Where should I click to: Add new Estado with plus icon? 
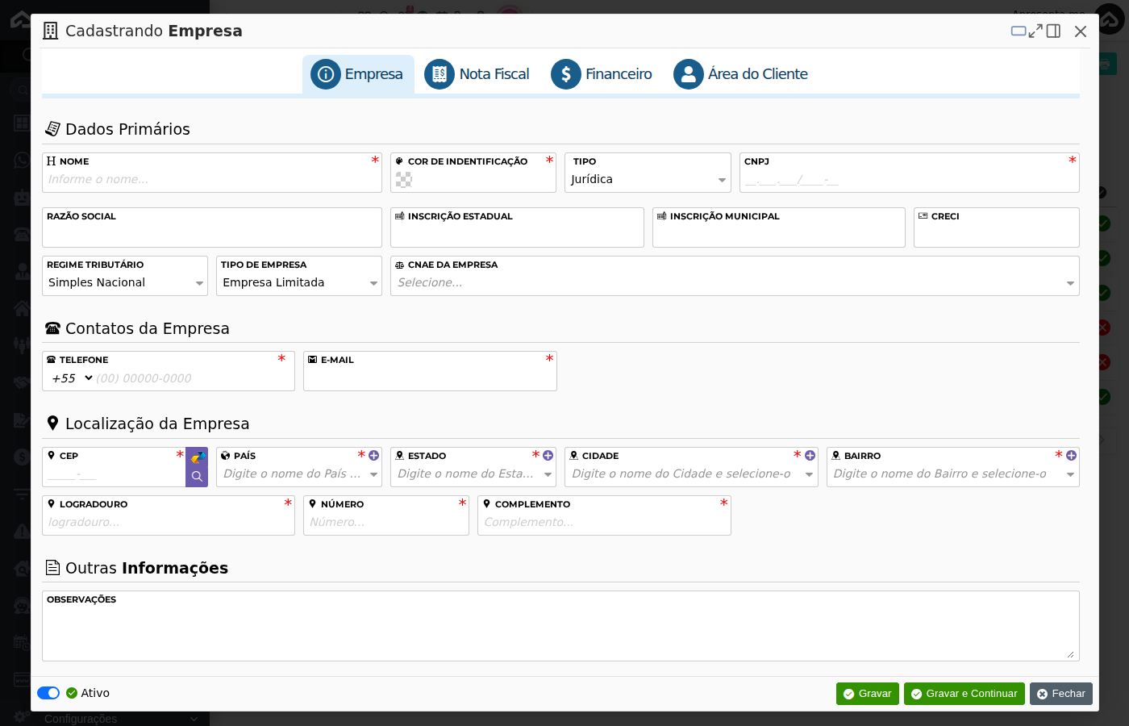click(548, 456)
